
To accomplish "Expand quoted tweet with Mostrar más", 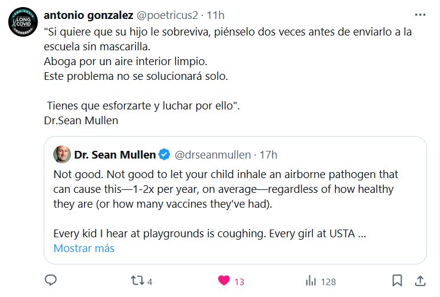I will pyautogui.click(x=83, y=248).
